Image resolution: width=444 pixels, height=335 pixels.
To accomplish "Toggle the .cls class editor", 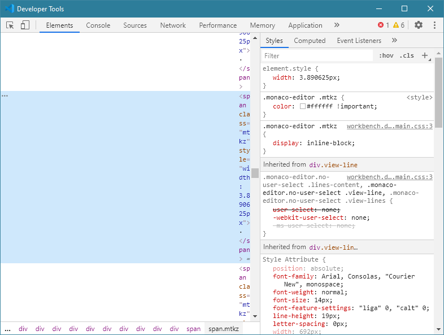I will click(x=407, y=55).
